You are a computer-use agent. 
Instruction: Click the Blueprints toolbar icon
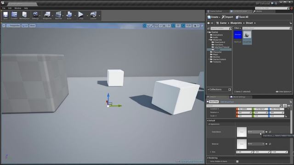47,15
